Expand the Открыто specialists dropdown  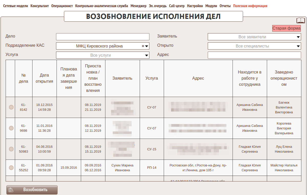[x=298, y=46]
